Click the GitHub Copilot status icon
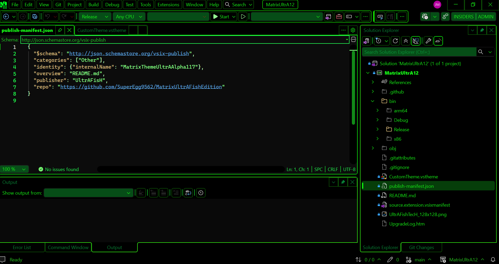This screenshot has width=499, height=264. click(x=425, y=16)
